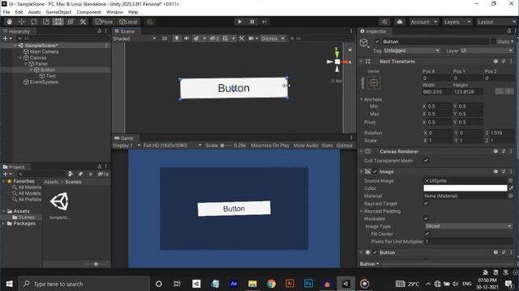
Task: Select the Rect tool
Action: [x=58, y=22]
